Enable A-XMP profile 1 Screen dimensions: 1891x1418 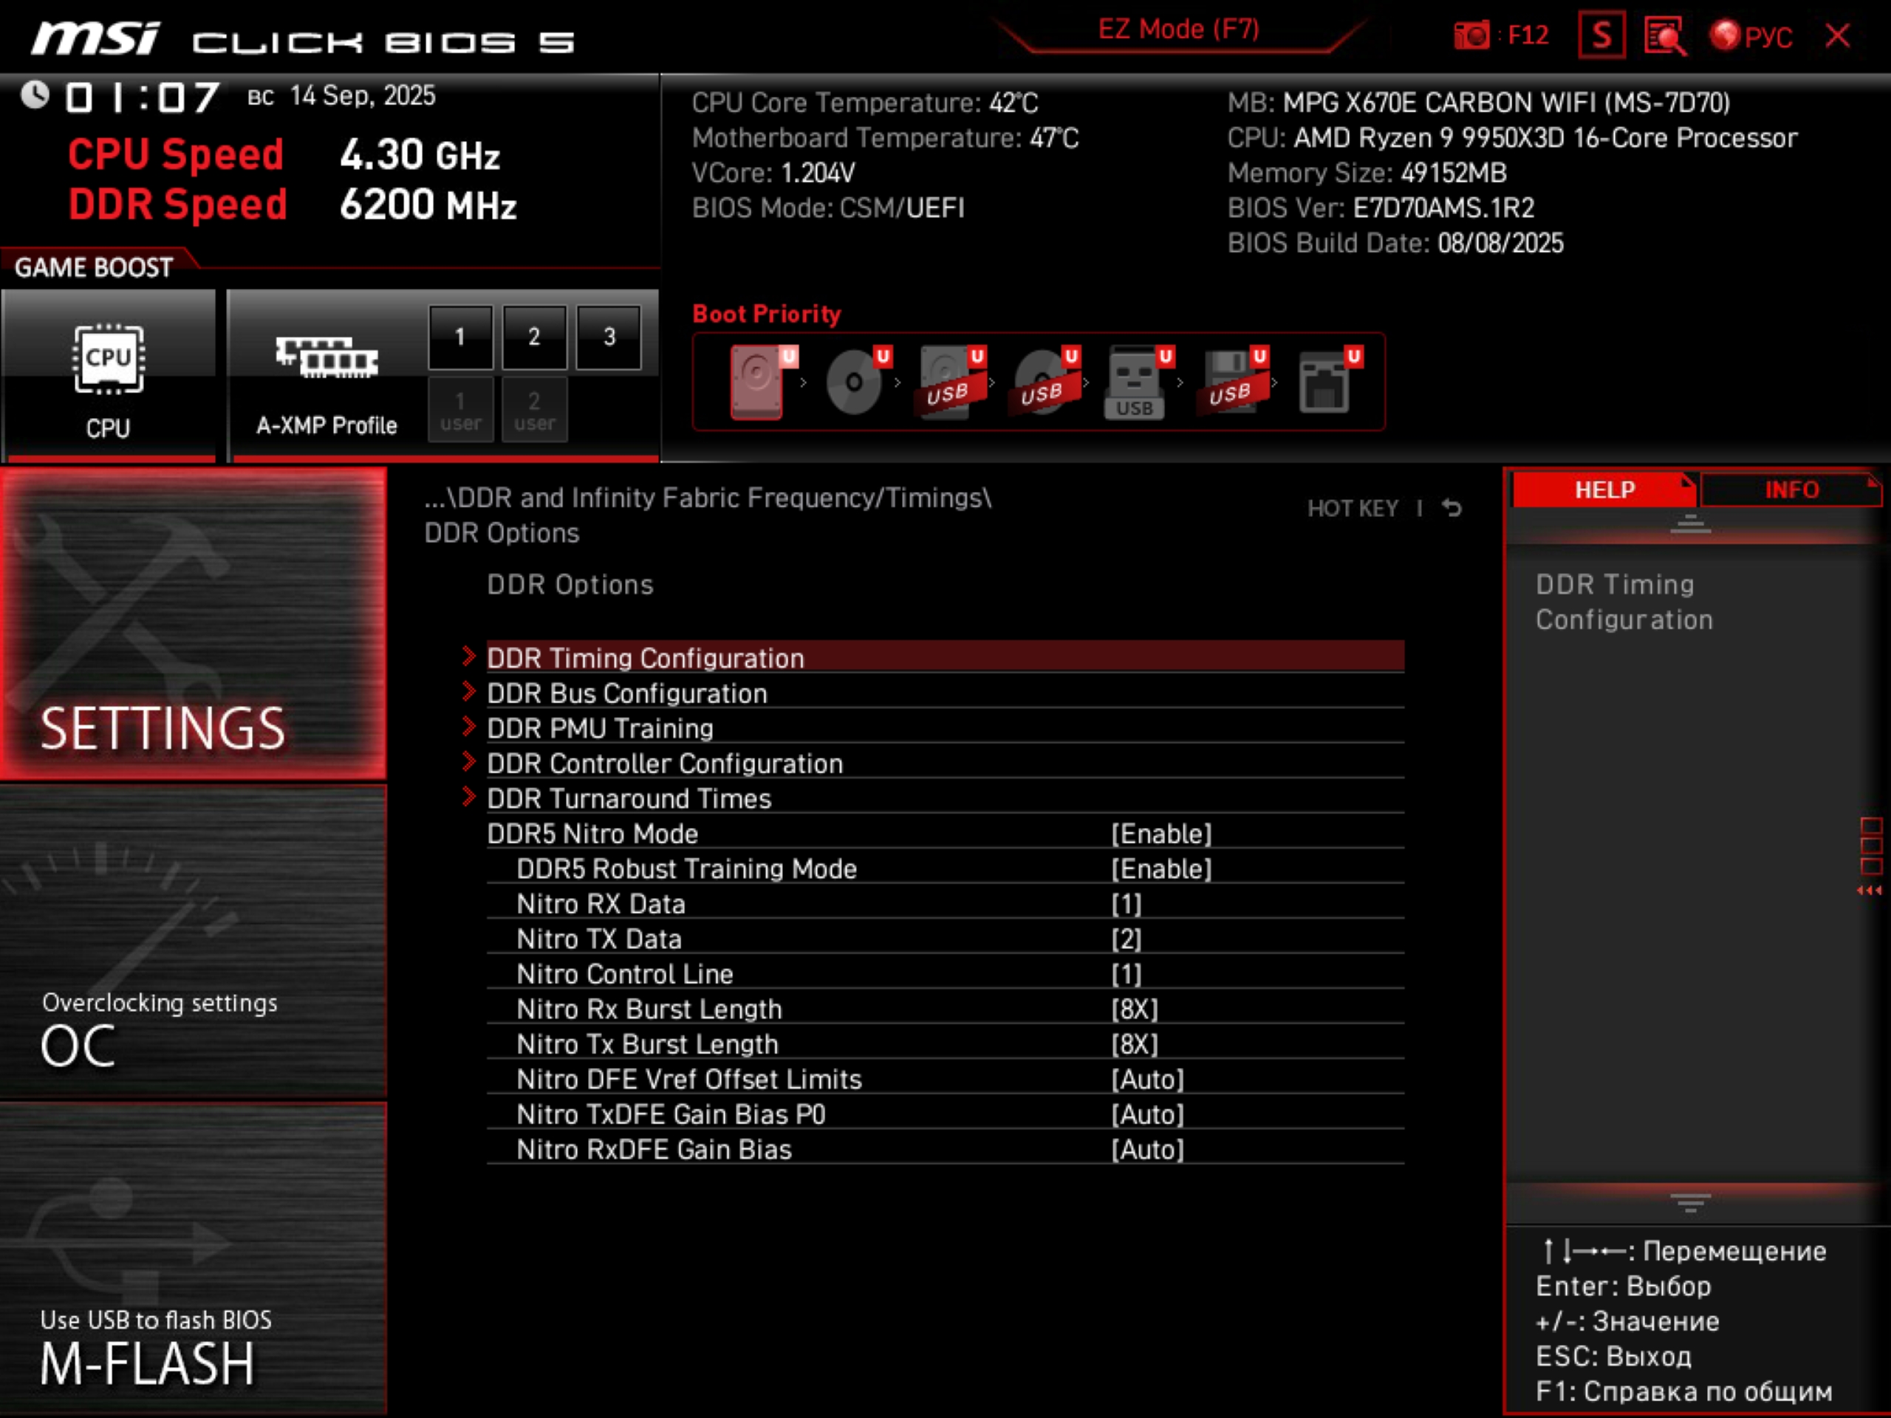coord(460,338)
